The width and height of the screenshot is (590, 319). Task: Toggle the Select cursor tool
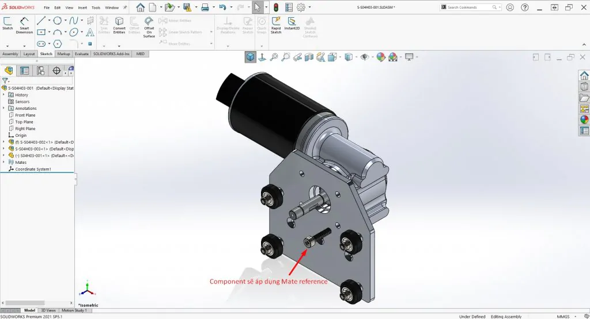pyautogui.click(x=258, y=7)
